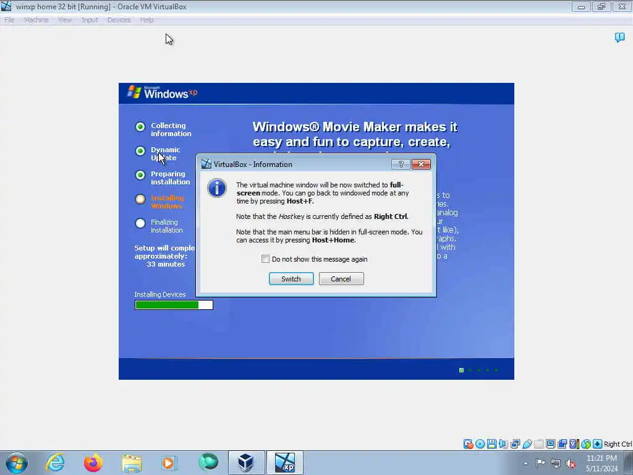Click the recording status icon
The height and width of the screenshot is (475, 633).
(562, 444)
